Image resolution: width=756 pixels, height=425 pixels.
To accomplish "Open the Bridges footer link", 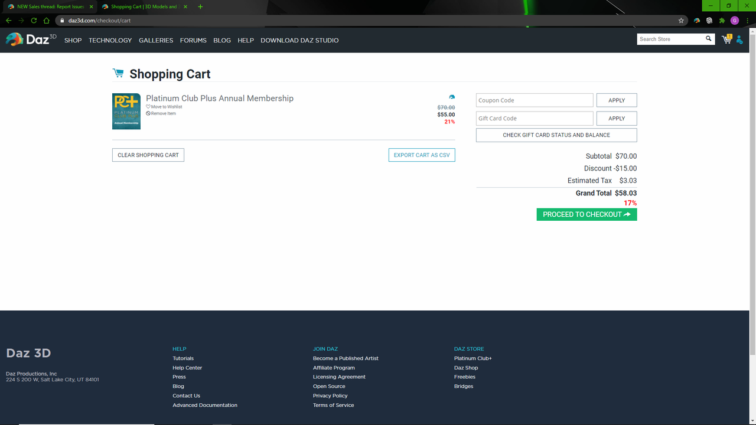I will click(464, 386).
